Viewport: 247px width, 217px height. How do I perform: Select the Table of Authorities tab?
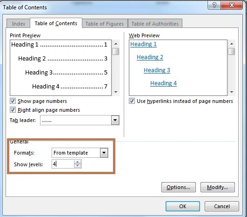pyautogui.click(x=155, y=24)
